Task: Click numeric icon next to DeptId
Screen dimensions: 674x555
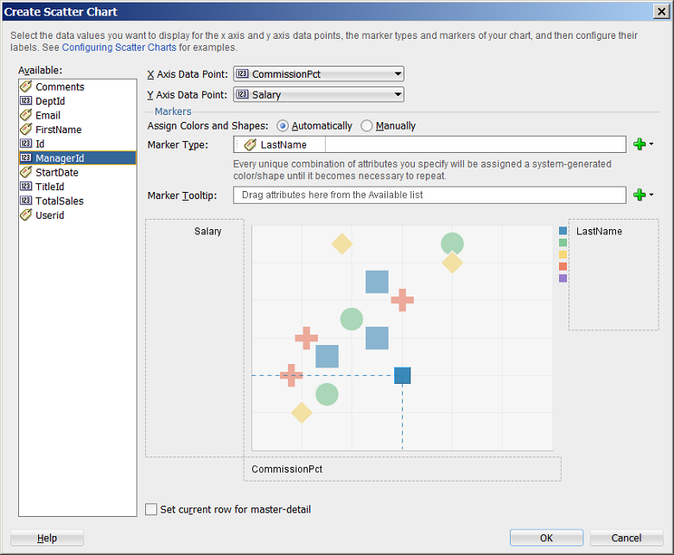Action: [26, 100]
